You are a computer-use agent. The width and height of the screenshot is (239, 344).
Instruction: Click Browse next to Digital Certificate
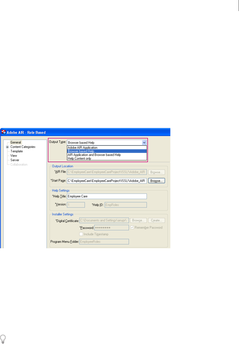pyautogui.click(x=138, y=220)
